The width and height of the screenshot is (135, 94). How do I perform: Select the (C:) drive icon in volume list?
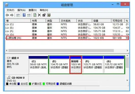pyautogui.click(x=7, y=24)
